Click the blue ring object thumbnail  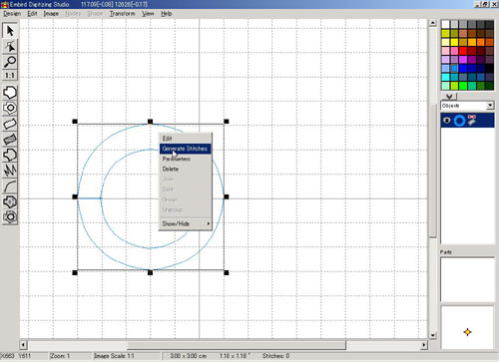click(459, 121)
